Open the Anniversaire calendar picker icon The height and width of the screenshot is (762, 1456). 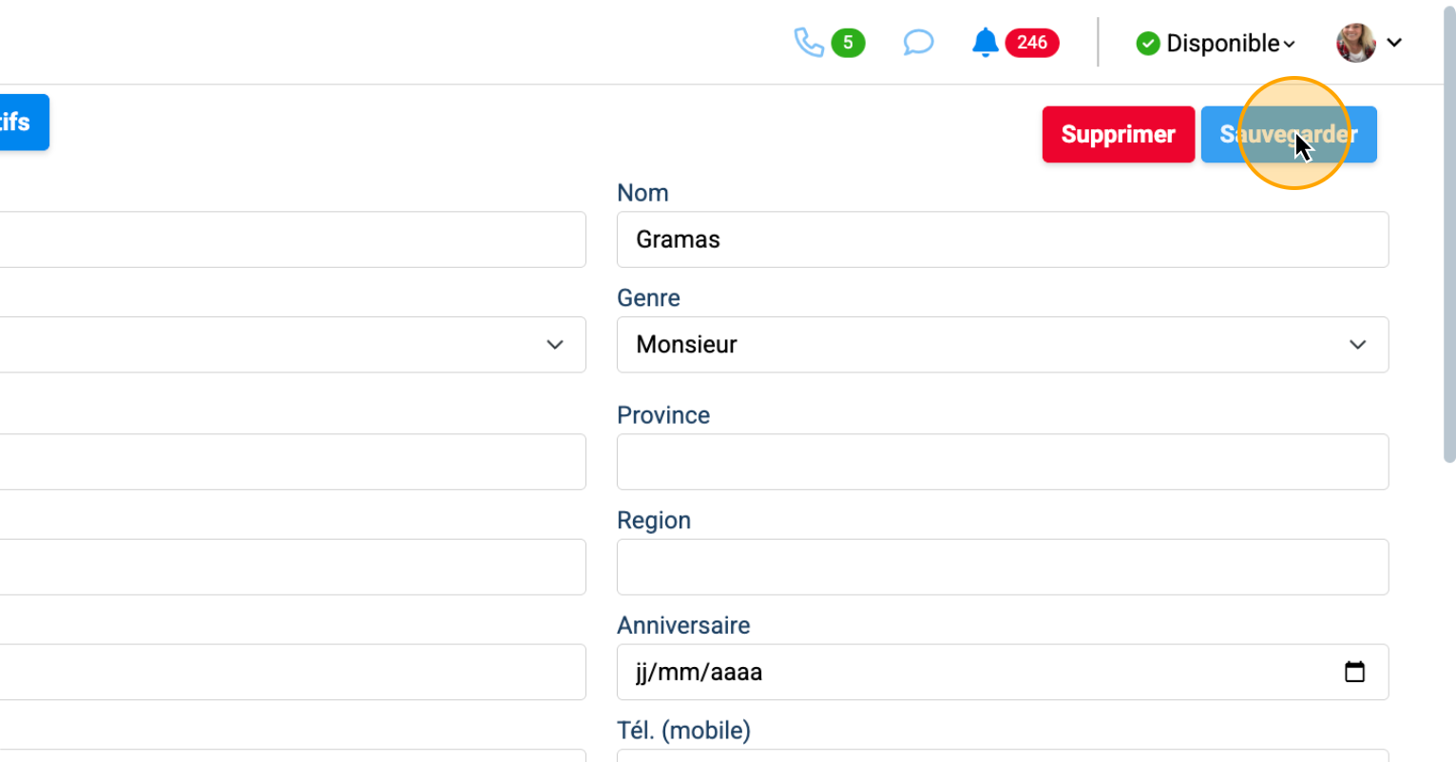pyautogui.click(x=1354, y=672)
